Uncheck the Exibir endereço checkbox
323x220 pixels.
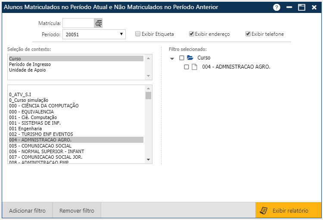(x=192, y=34)
